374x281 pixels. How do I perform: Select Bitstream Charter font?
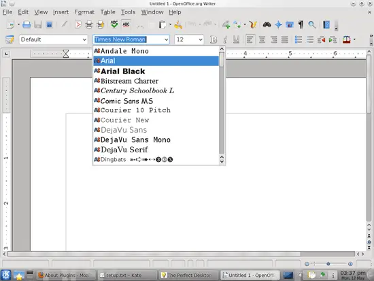(x=156, y=81)
